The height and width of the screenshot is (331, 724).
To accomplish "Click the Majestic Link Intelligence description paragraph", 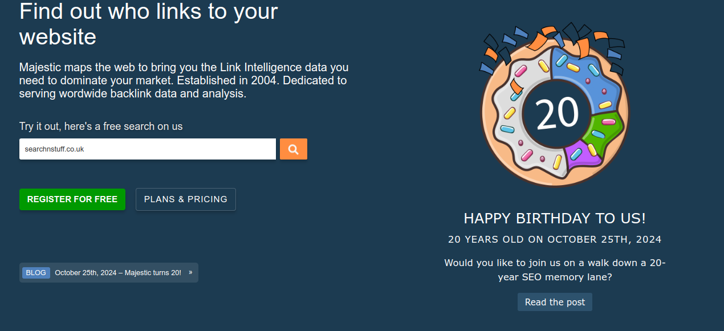I will (x=184, y=80).
